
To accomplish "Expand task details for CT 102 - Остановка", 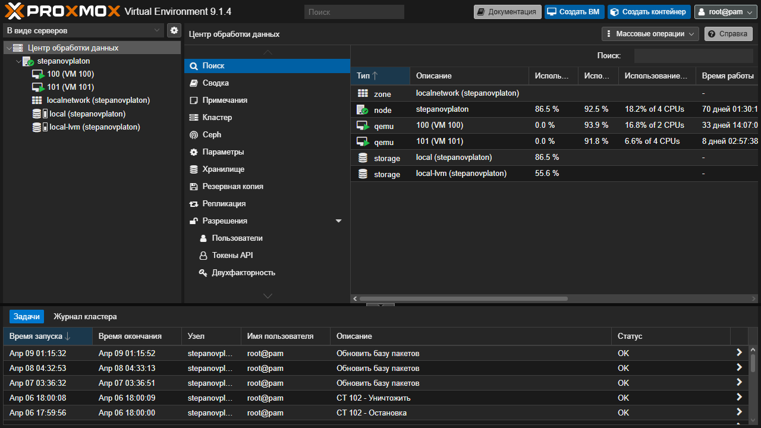I will (739, 412).
